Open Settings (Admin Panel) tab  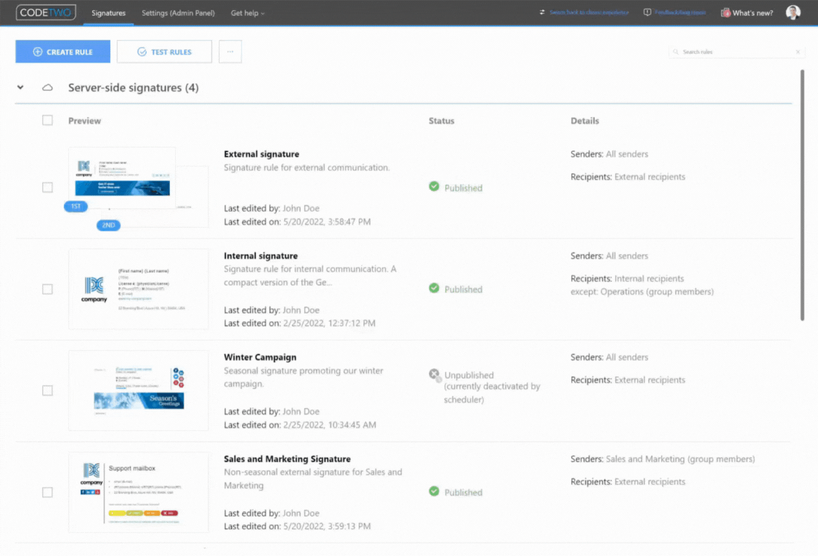178,13
